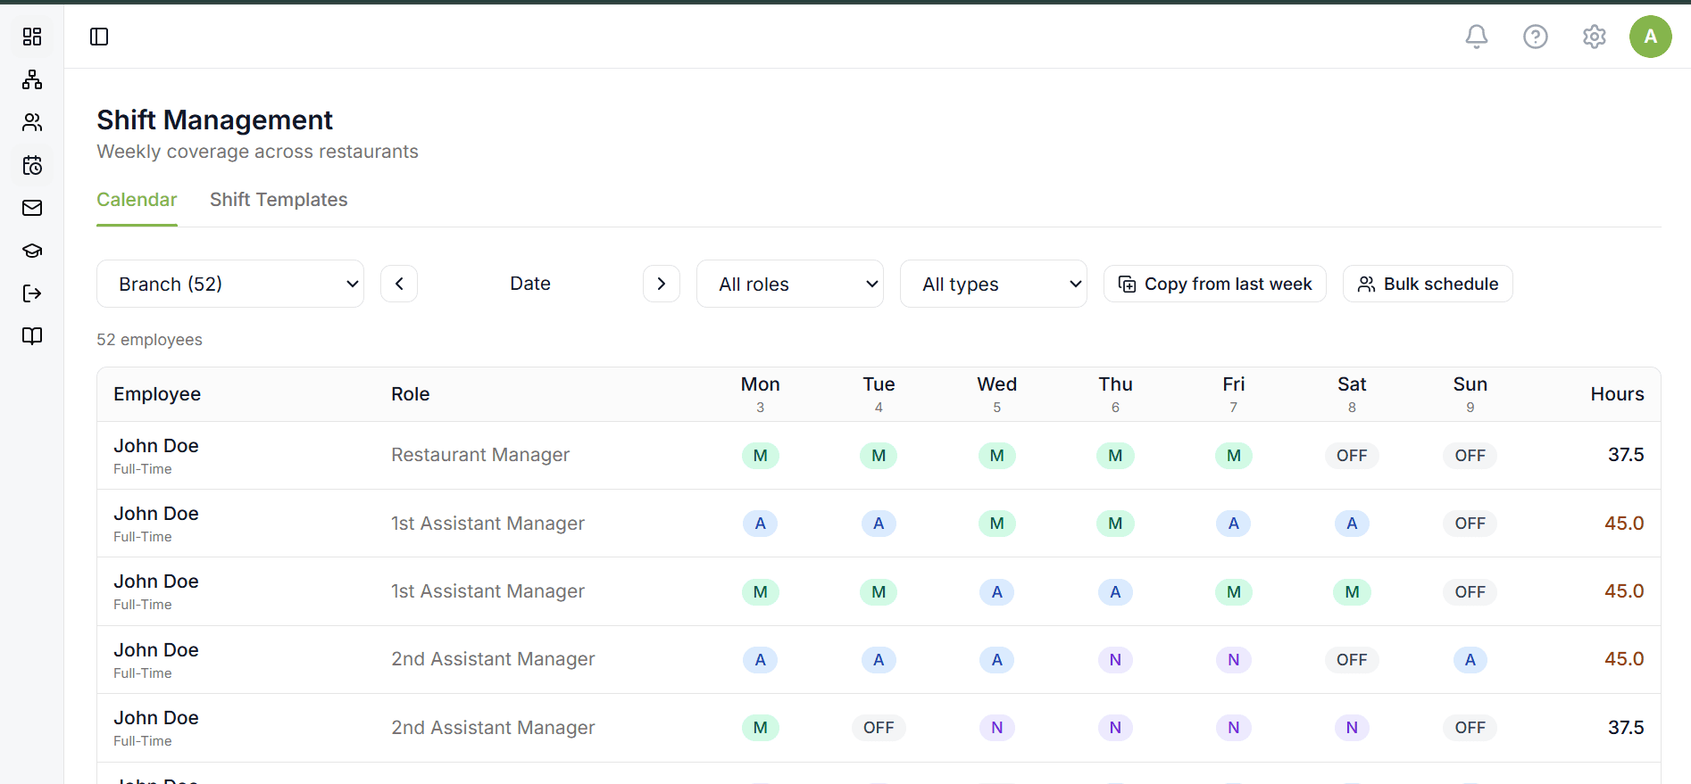The width and height of the screenshot is (1691, 784).
Task: Open the shift calendar clock sidebar icon
Action: tap(32, 165)
